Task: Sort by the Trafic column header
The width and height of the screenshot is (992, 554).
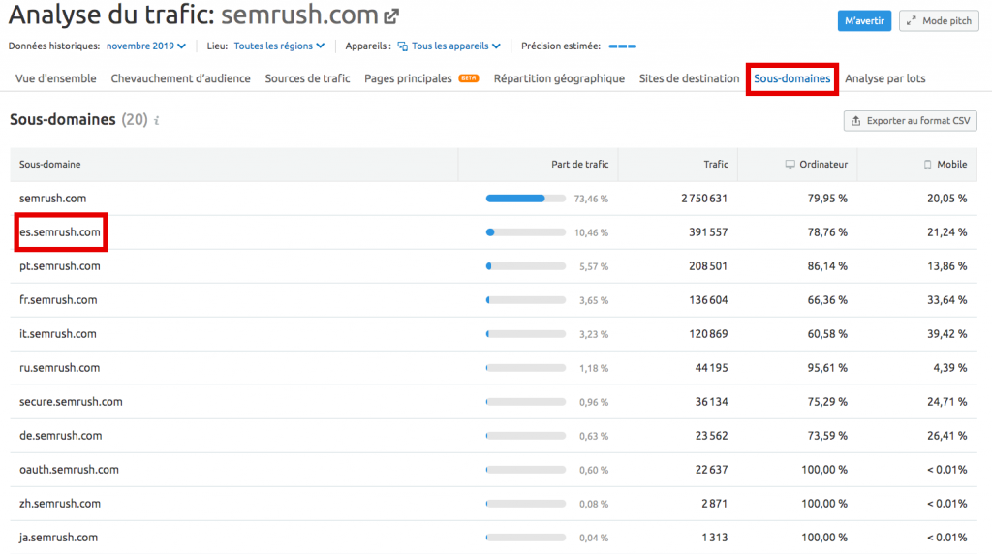Action: 716,165
